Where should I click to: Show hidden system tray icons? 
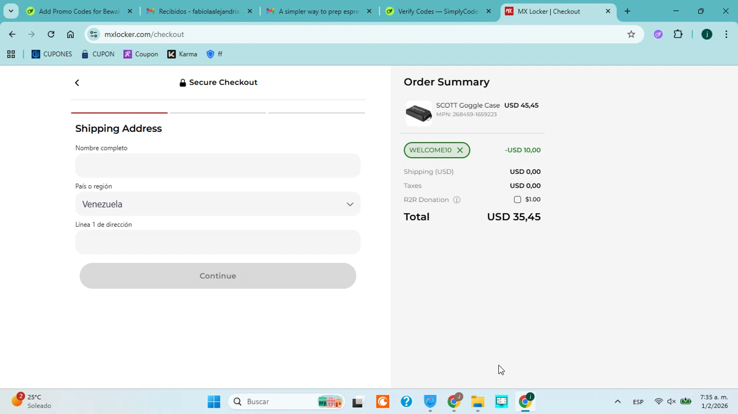tap(617, 402)
